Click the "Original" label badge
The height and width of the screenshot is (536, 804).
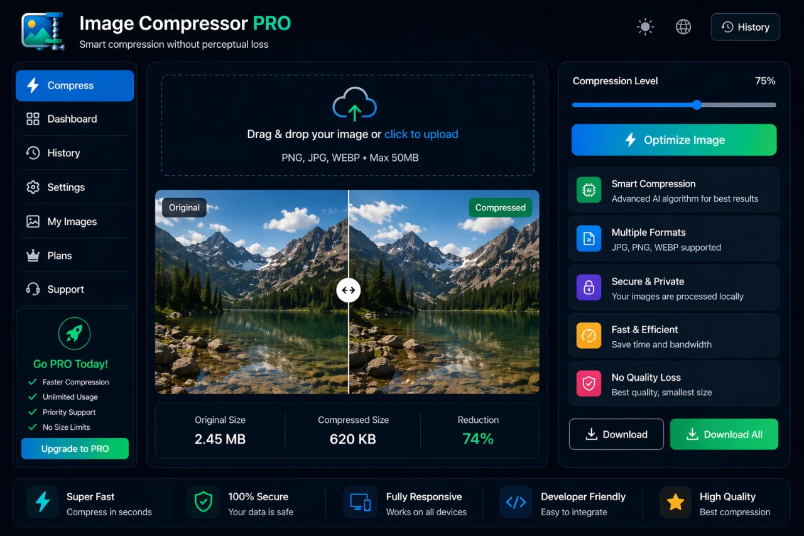[x=184, y=207]
